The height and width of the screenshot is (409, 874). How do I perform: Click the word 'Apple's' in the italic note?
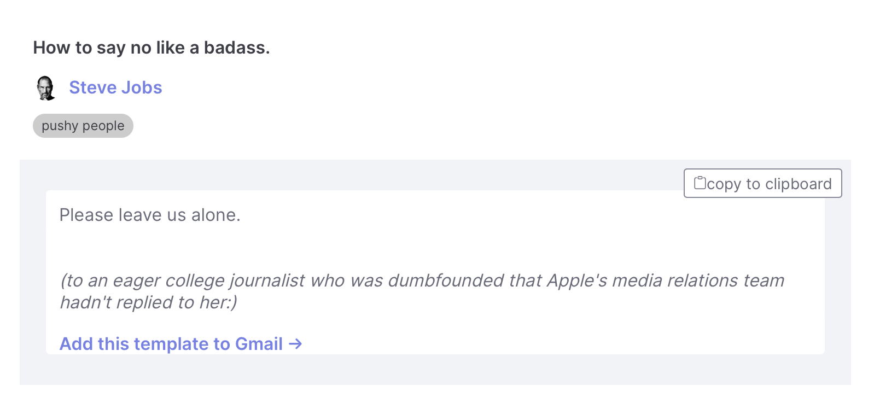point(577,281)
